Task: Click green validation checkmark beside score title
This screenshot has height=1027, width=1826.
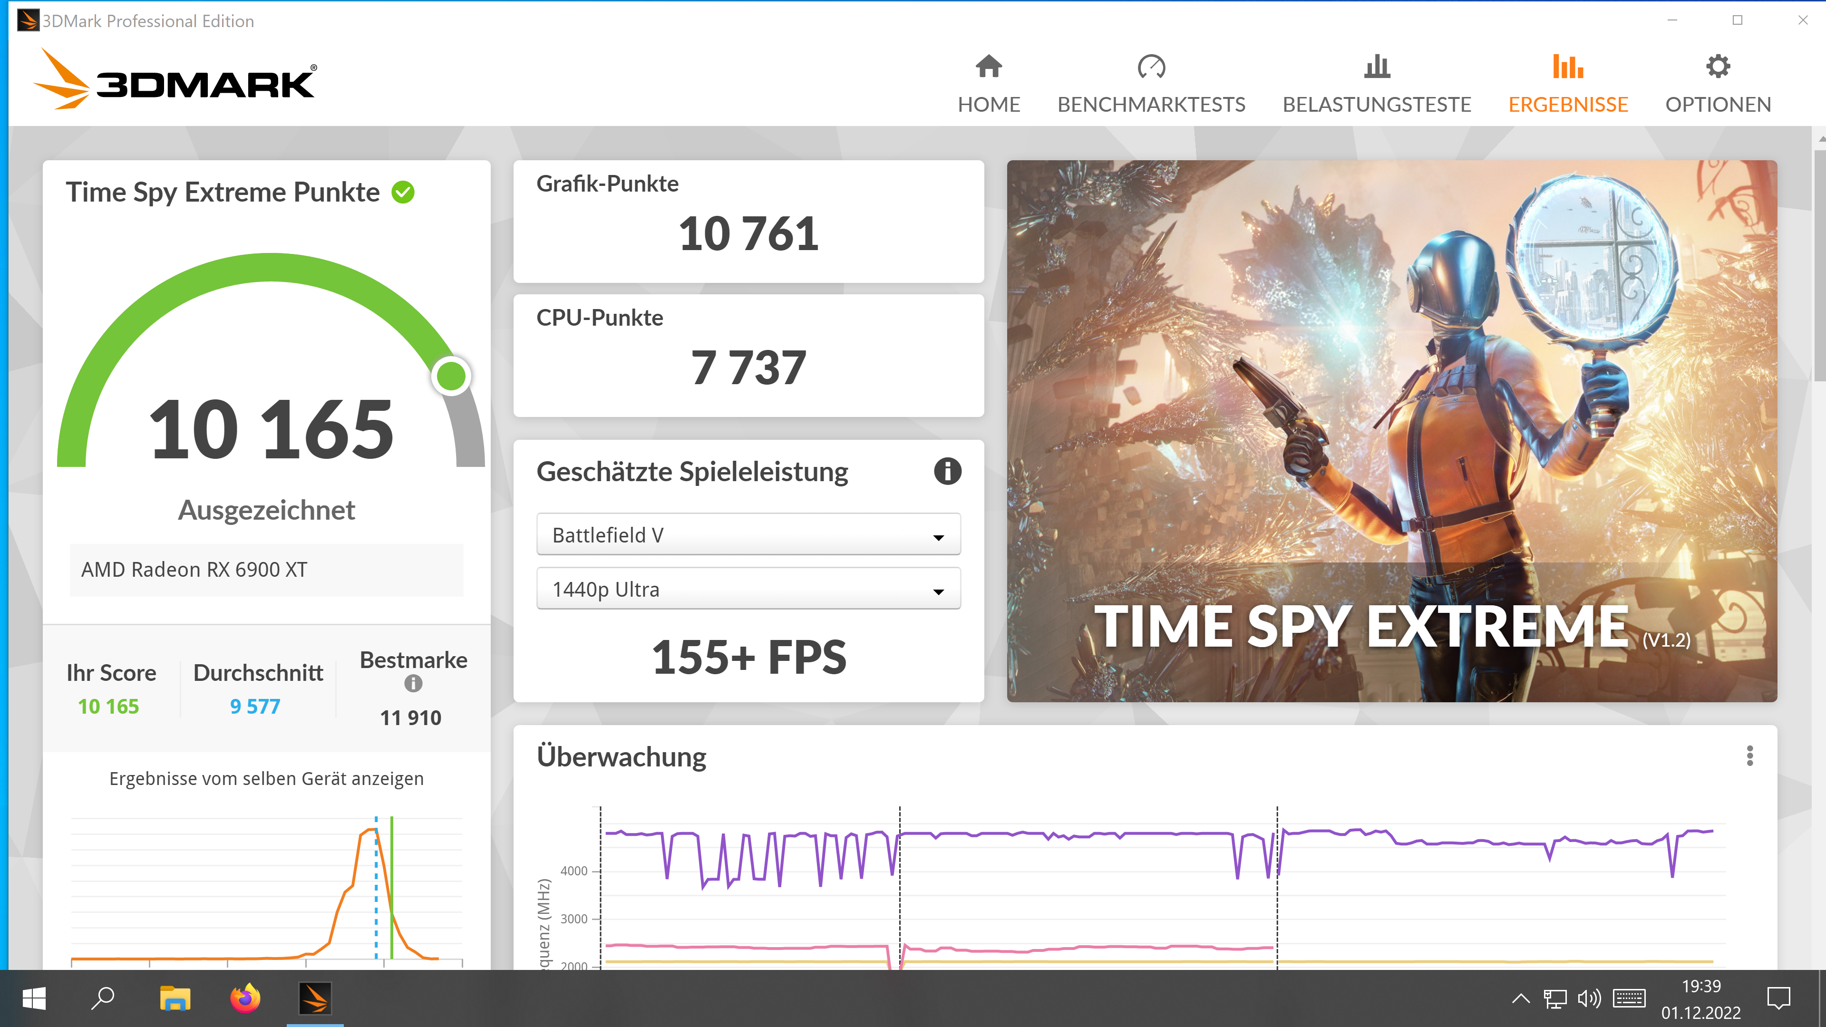Action: [x=403, y=192]
